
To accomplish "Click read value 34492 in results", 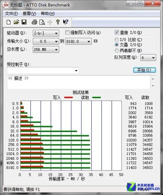I will coord(148,144).
